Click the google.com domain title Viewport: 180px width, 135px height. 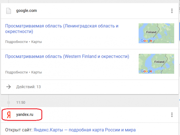pyautogui.click(x=27, y=11)
